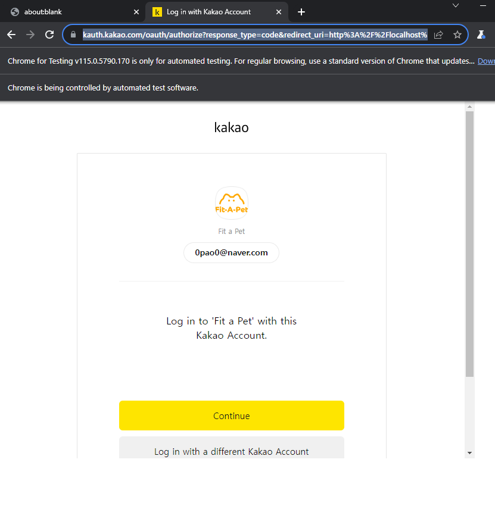Click the automated test software notice text
Screen dimensions: 495x531
pos(103,88)
